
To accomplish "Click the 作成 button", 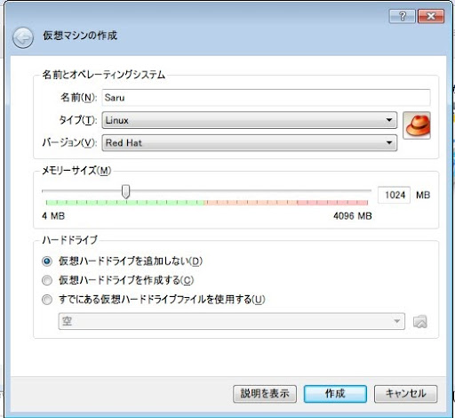I will (x=335, y=394).
